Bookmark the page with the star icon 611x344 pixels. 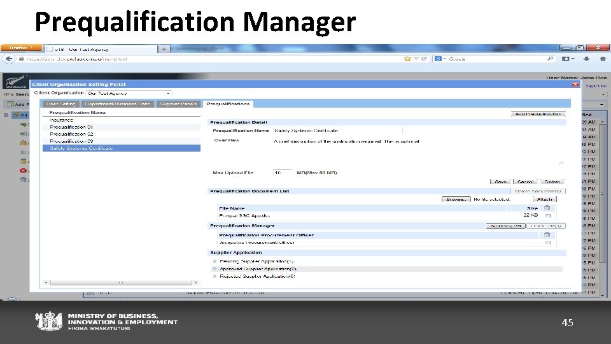[x=407, y=59]
